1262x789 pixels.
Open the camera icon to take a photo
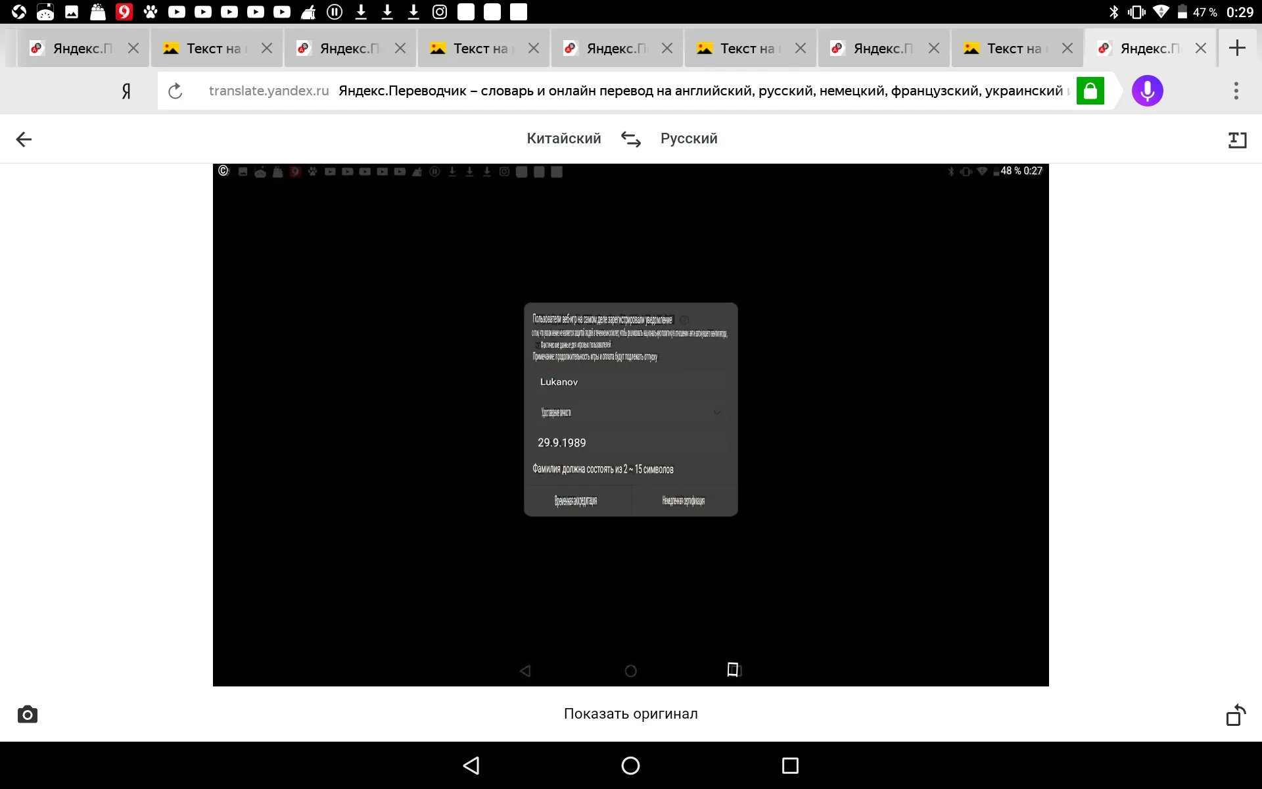(x=27, y=714)
